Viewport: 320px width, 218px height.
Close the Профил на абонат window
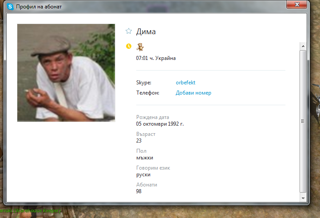point(297,4)
